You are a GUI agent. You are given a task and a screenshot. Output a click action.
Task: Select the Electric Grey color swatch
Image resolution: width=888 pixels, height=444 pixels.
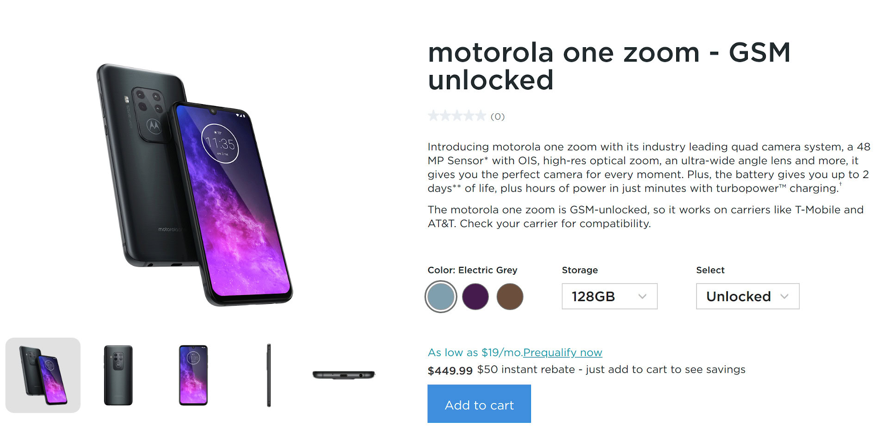click(441, 296)
